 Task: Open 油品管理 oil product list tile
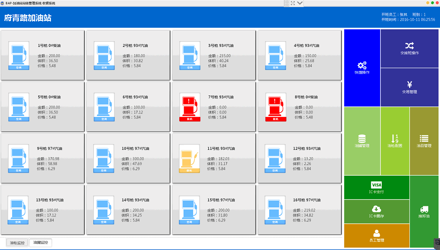424,141
